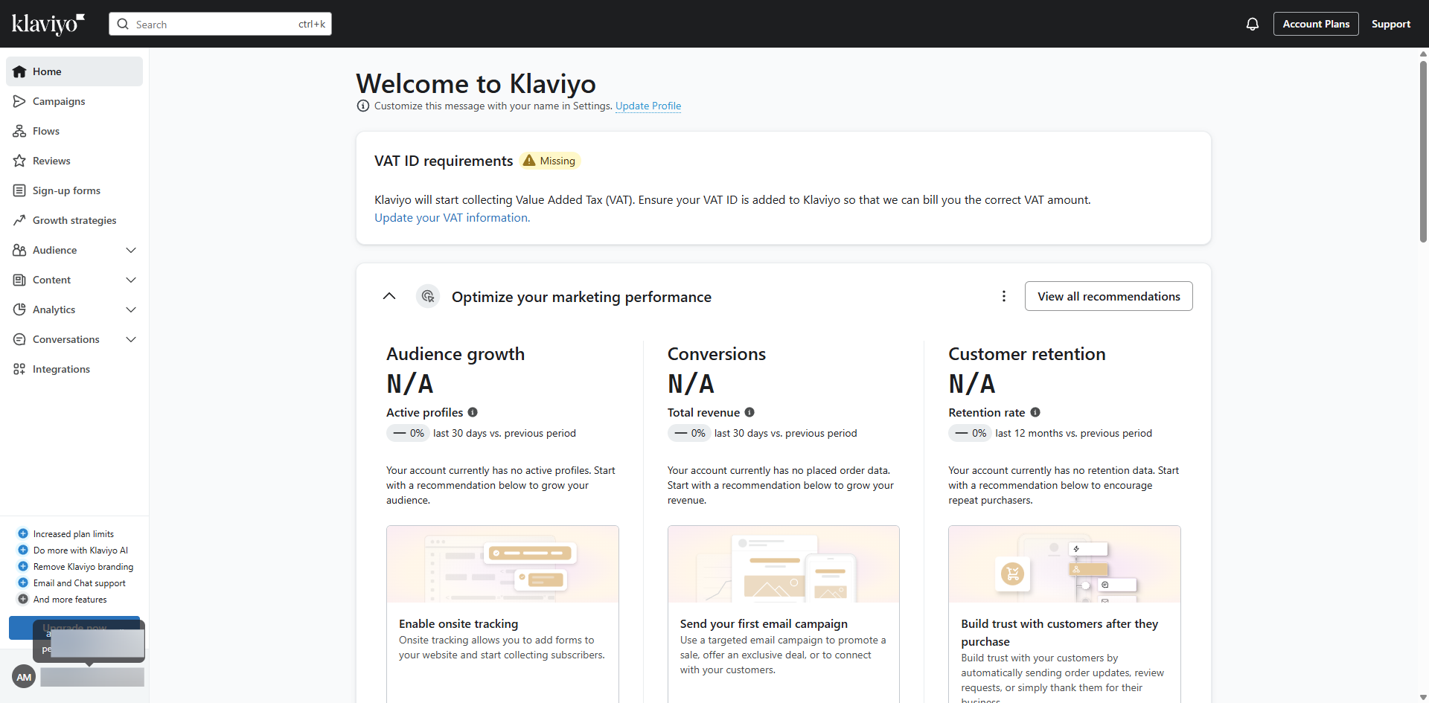Expand the Content submenu
The height and width of the screenshot is (703, 1429).
click(131, 280)
